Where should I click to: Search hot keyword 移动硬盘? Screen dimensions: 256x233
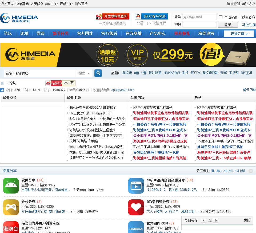155,73
